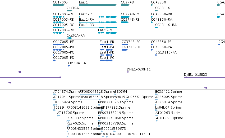
Task: Click the DME1-018B23 BAC label
Action: click(195, 75)
